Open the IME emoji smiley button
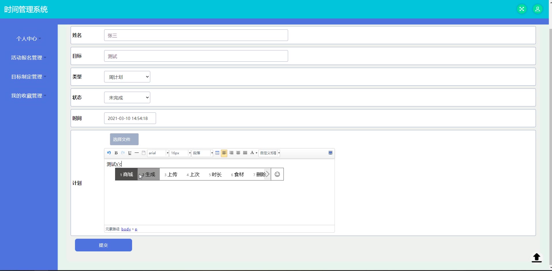Image resolution: width=552 pixels, height=271 pixels. pos(277,174)
